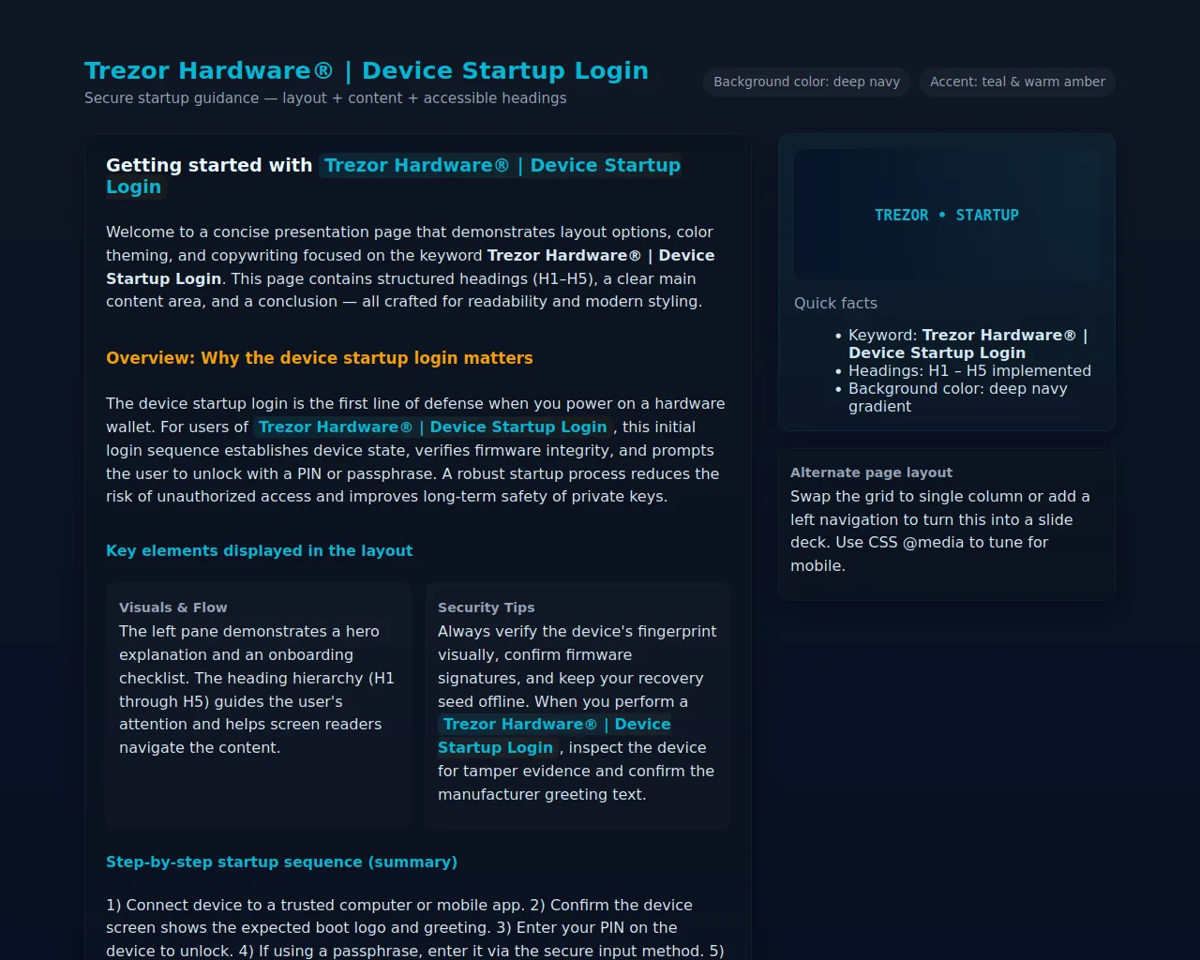Click the 'Alternate page layout' heading
This screenshot has height=960, width=1200.
click(871, 472)
